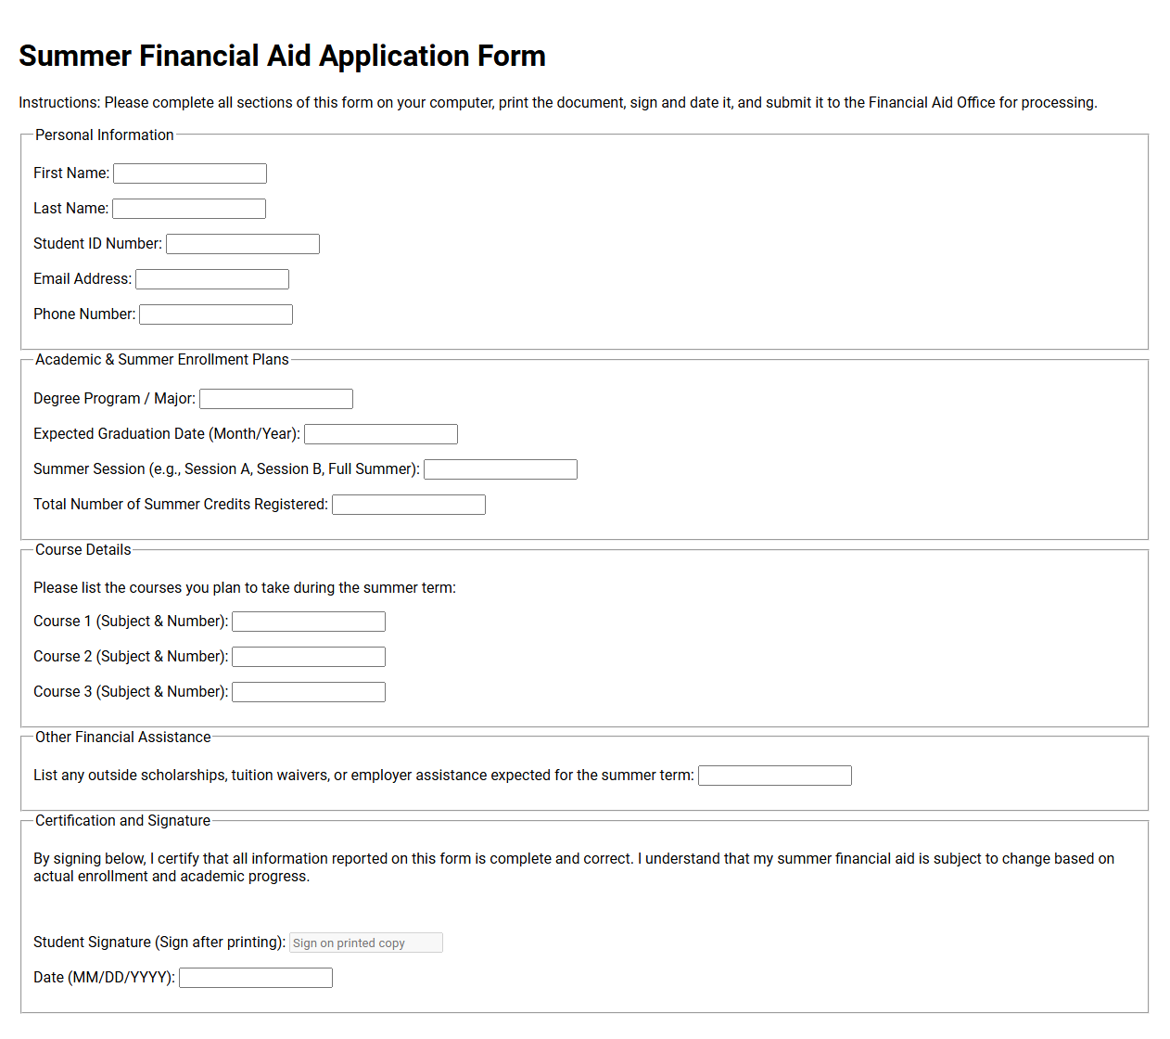Click the outside scholarships assistance field
The height and width of the screenshot is (1039, 1170).
click(x=775, y=776)
